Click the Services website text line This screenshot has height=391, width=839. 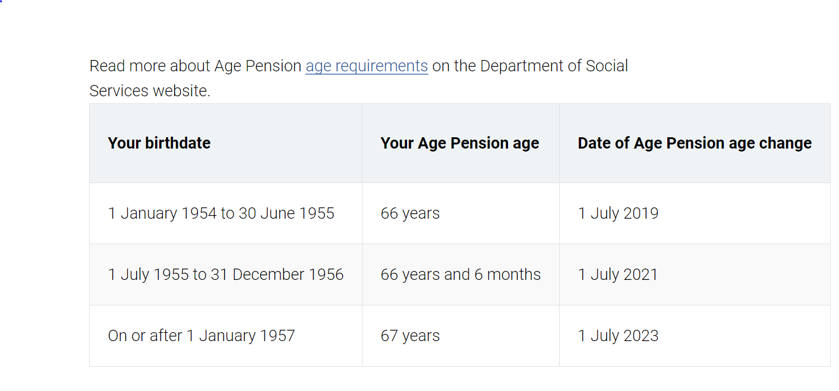coord(150,92)
